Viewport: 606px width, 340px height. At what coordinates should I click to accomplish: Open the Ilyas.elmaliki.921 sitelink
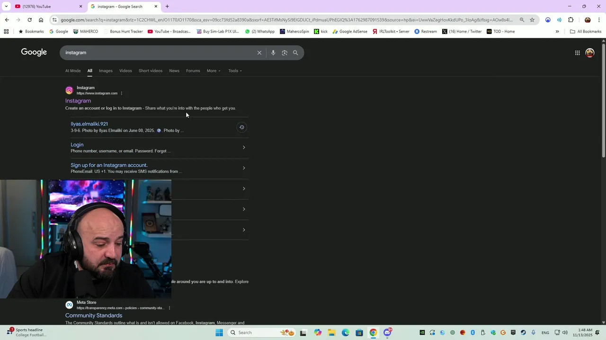click(x=89, y=124)
